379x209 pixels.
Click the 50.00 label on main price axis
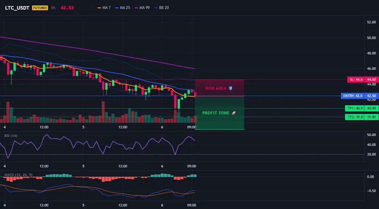point(371,38)
